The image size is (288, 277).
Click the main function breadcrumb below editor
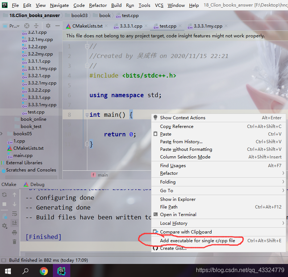(x=100, y=175)
